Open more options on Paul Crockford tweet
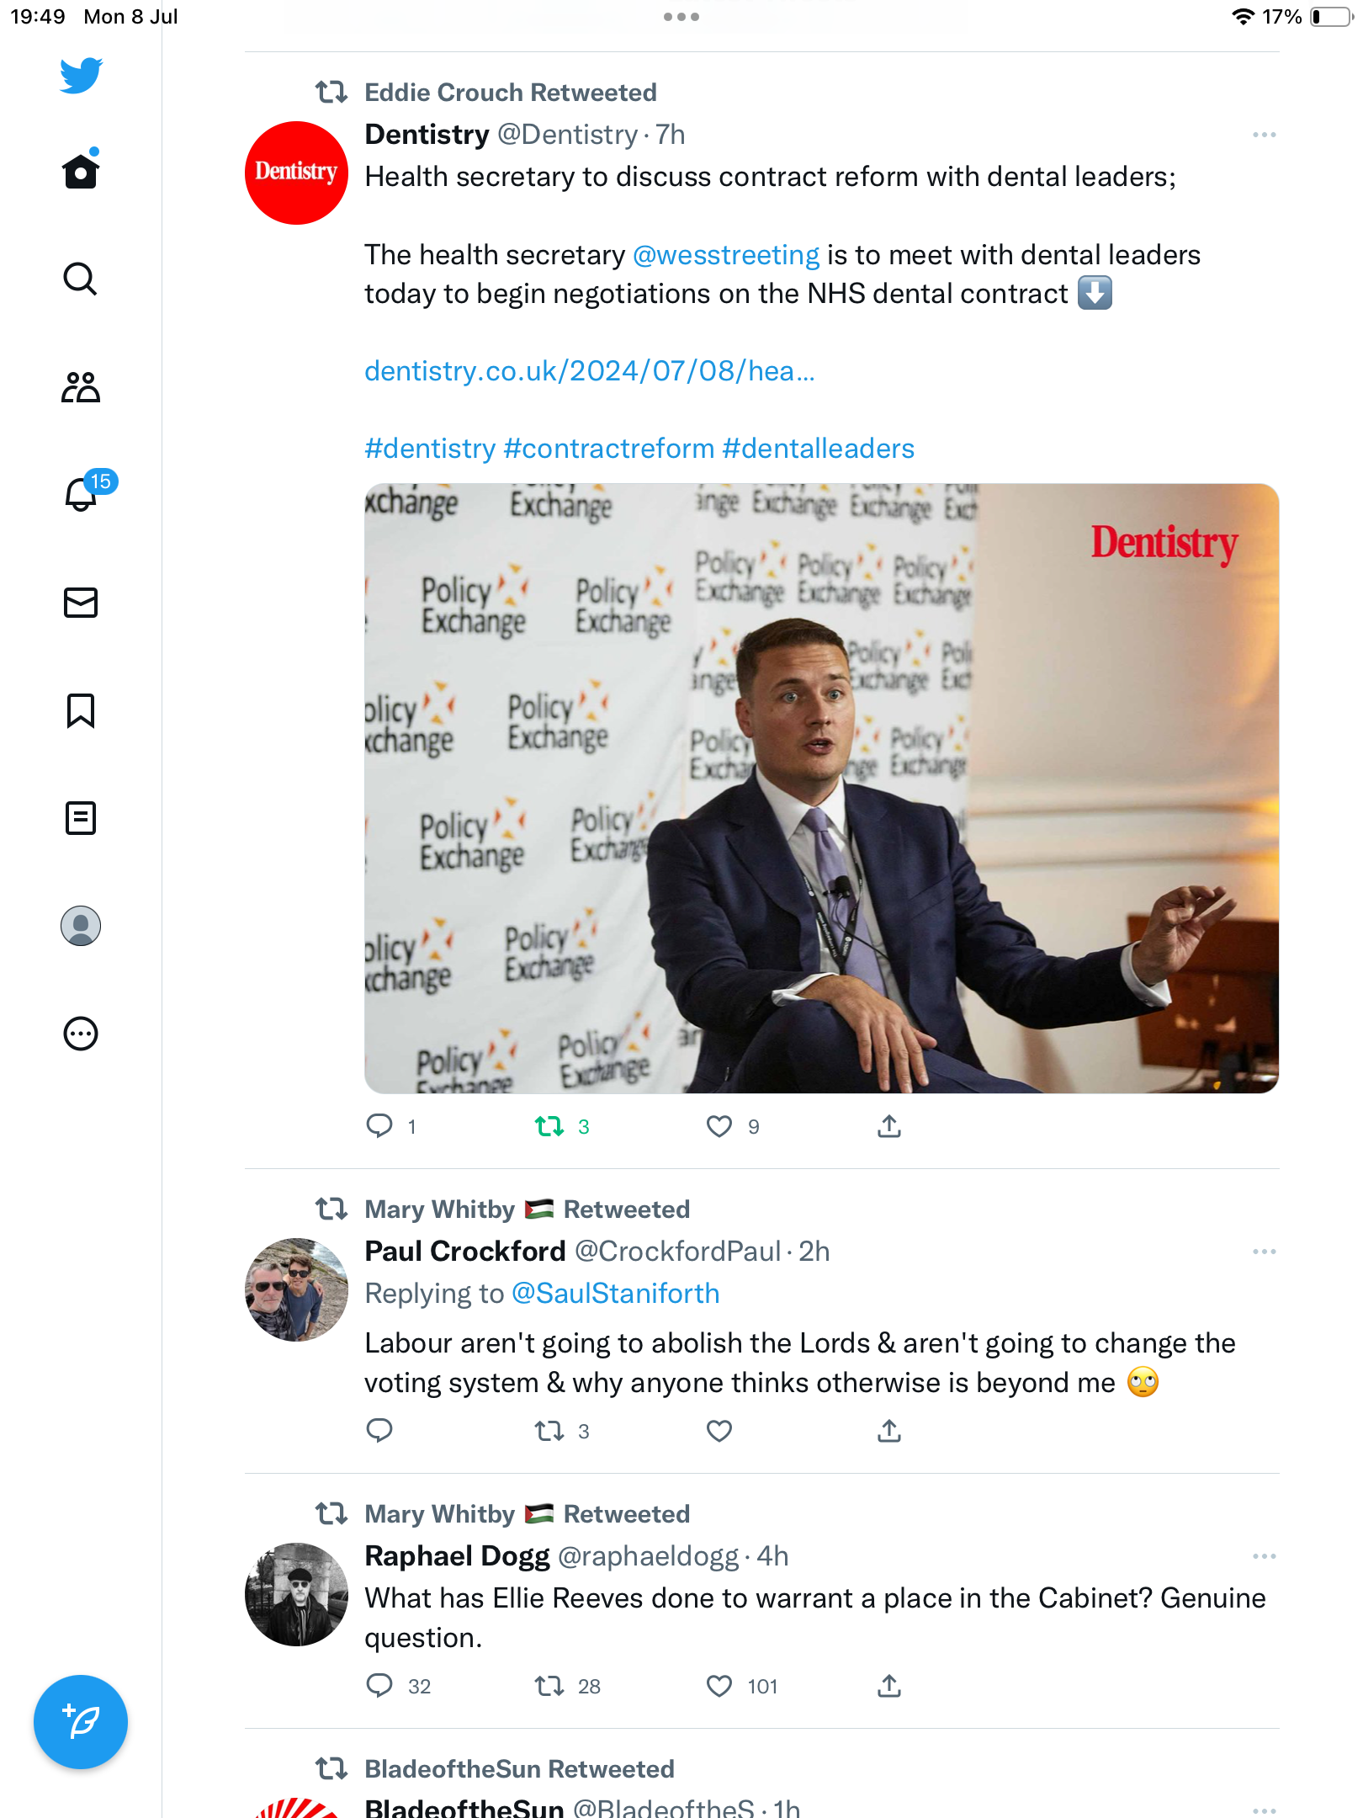The width and height of the screenshot is (1363, 1818). point(1264,1252)
